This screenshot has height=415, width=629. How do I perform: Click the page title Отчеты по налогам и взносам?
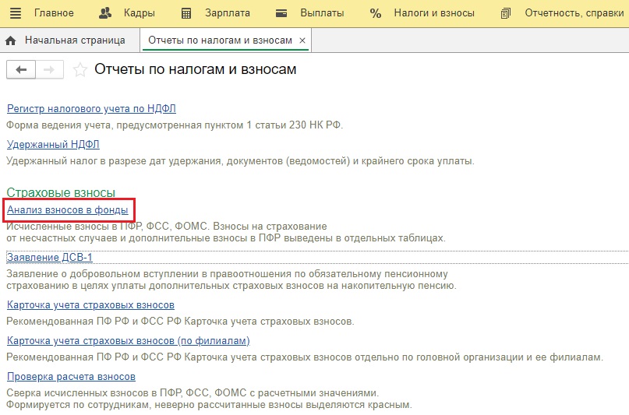pos(196,69)
